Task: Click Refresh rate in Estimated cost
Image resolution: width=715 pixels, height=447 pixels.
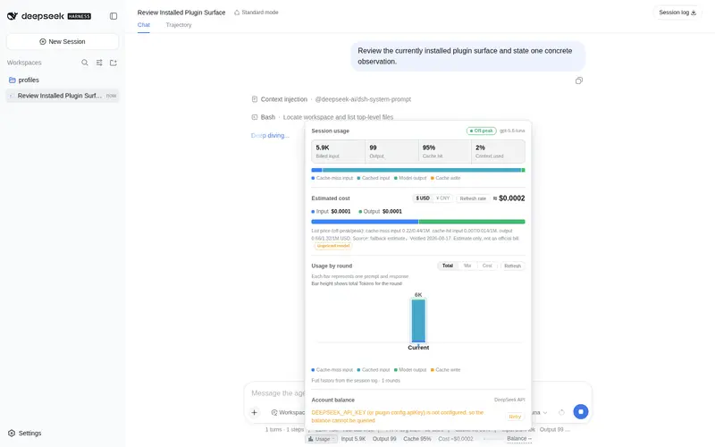Action: click(x=473, y=198)
